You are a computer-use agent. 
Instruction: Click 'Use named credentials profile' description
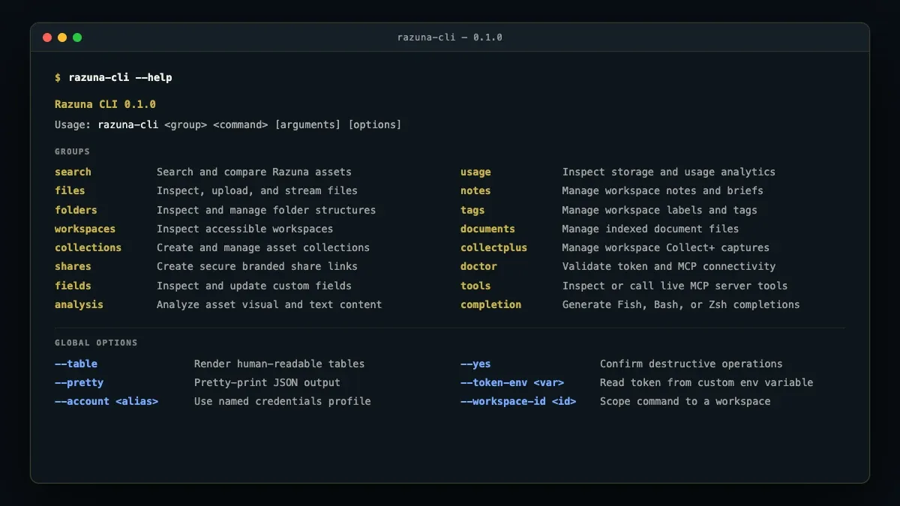(x=282, y=401)
